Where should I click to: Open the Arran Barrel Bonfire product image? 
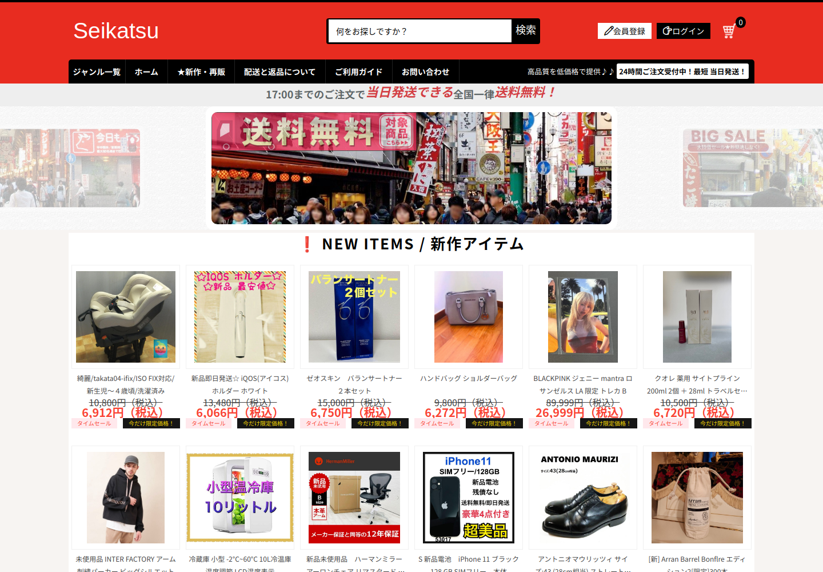[x=697, y=498]
